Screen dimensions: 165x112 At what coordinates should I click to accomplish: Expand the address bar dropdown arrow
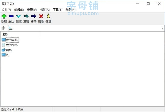click(x=162, y=28)
